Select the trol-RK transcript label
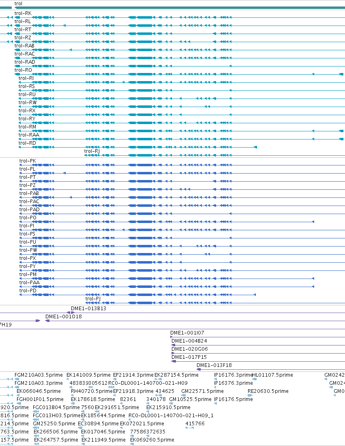 click(23, 13)
